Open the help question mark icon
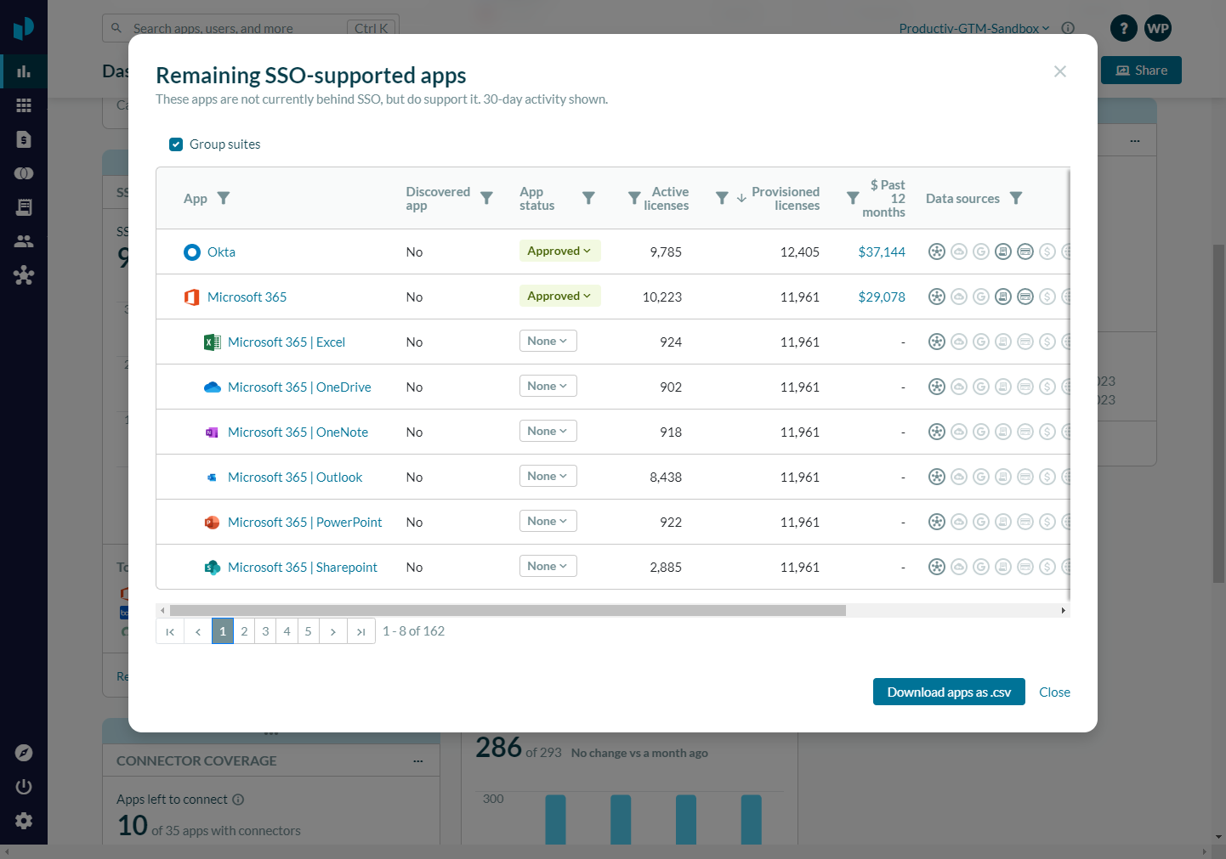This screenshot has width=1226, height=859. tap(1124, 28)
